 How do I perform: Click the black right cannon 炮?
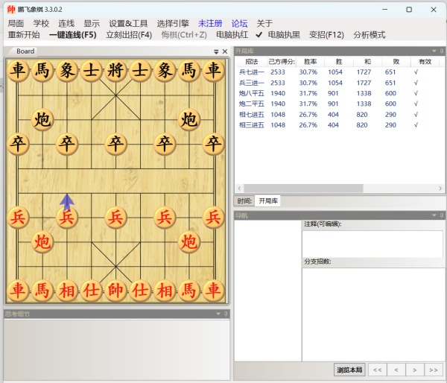click(x=189, y=119)
